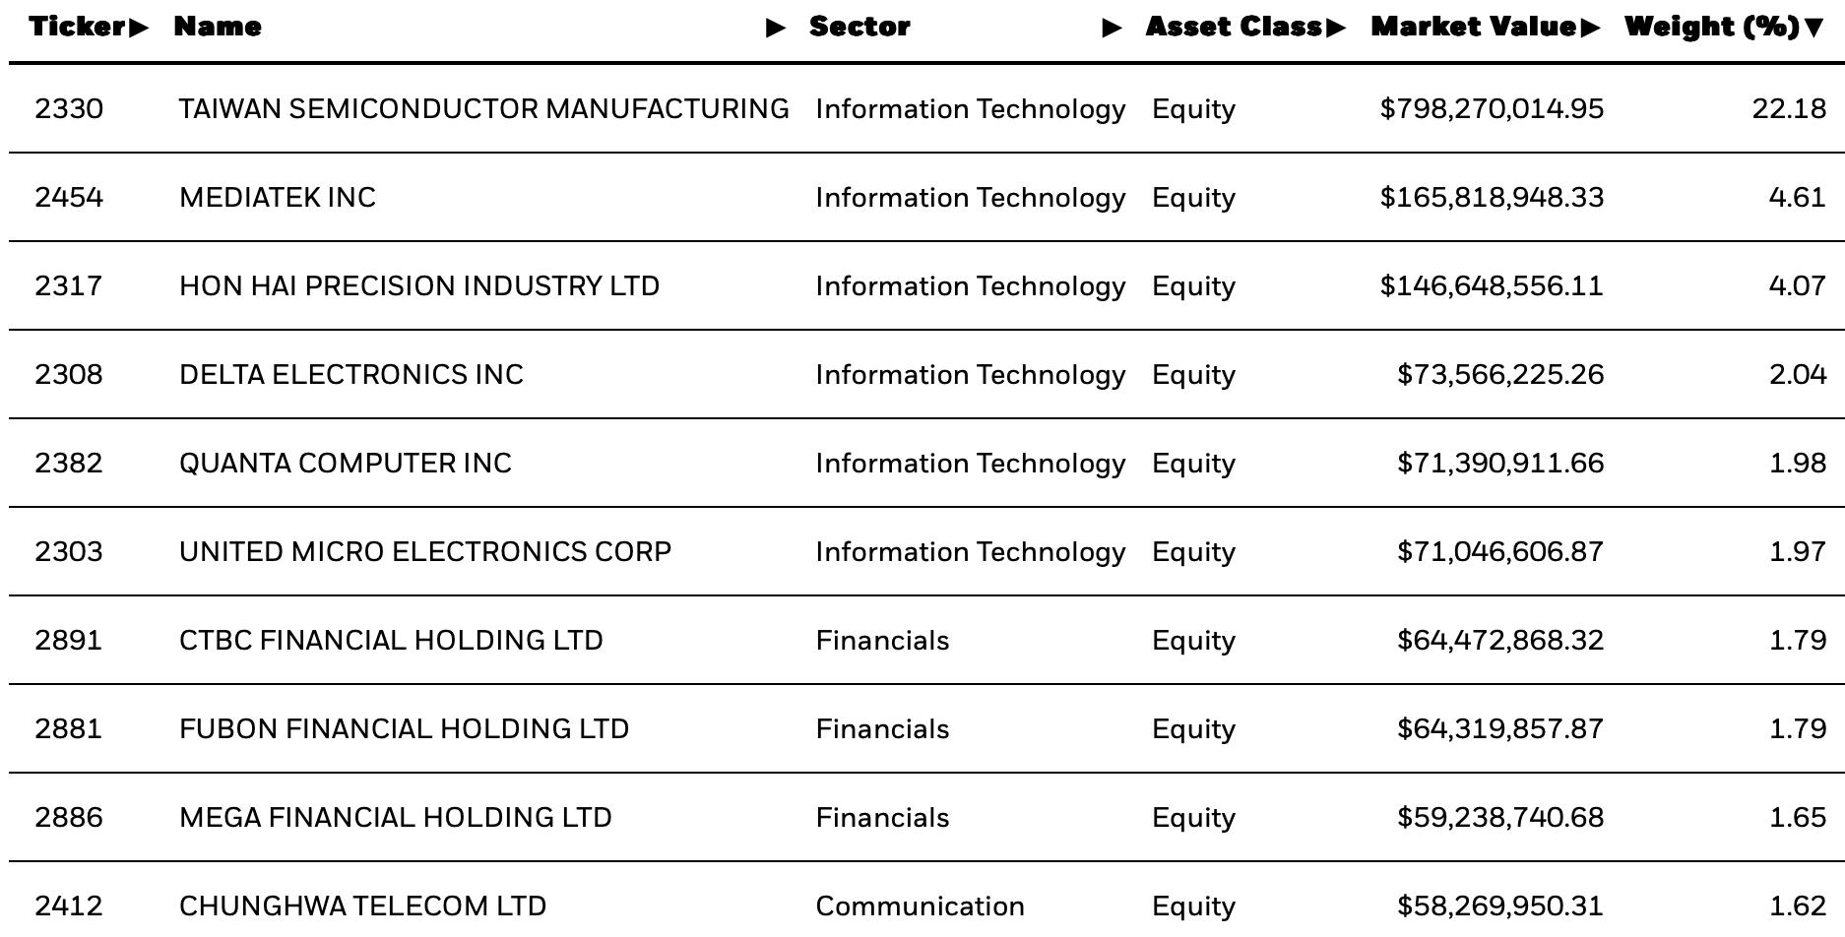1845x937 pixels.
Task: Open TAIWAN SEMICONDUCTOR MANUFACTURING holding
Action: (x=483, y=108)
